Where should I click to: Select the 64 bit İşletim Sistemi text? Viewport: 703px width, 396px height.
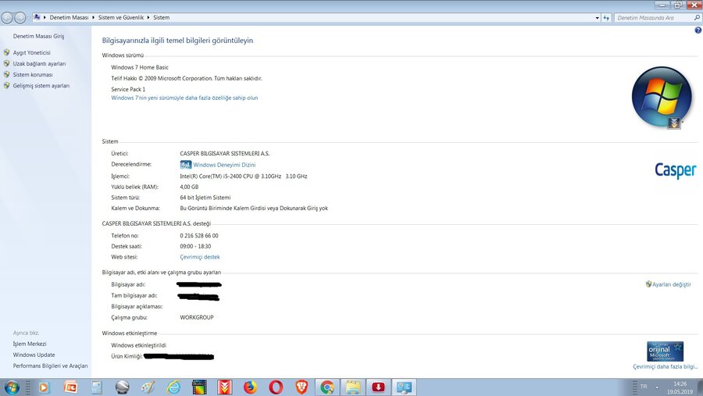[205, 198]
